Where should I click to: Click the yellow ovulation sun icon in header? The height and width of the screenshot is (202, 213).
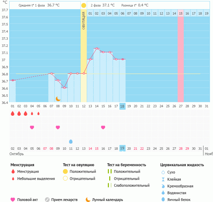point(84,5)
